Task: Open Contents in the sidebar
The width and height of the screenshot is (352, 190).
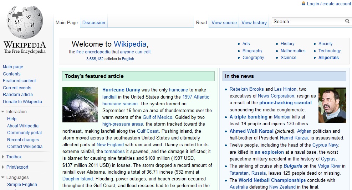Action: (11, 74)
